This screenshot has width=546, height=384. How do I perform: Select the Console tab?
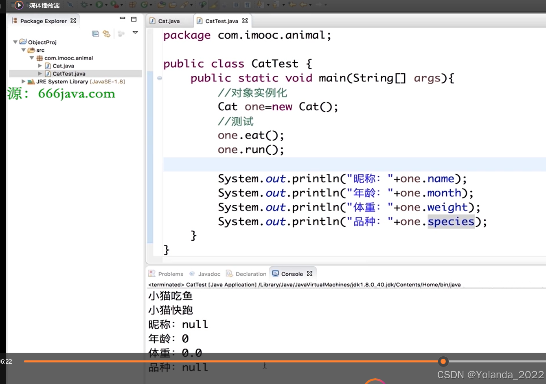point(292,274)
